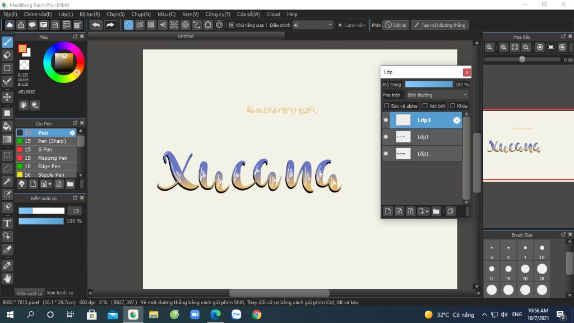Open the Công cụ(T) menu

coord(217,14)
